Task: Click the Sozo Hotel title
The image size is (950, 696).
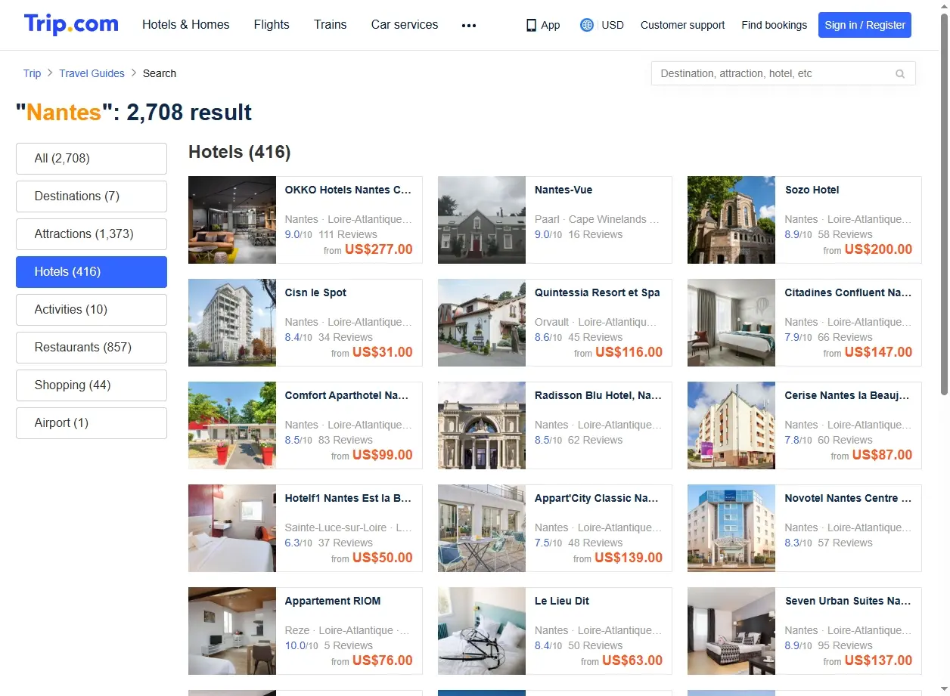Action: pos(812,190)
